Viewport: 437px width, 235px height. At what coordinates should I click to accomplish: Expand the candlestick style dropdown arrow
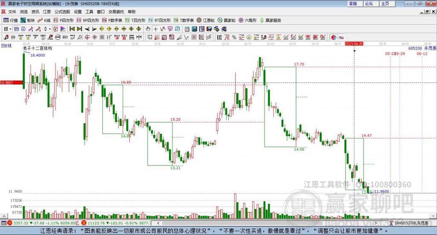50,29
